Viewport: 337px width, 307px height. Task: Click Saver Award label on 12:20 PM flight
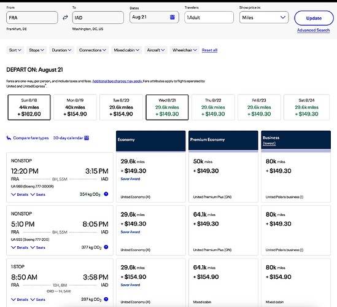pos(130,179)
